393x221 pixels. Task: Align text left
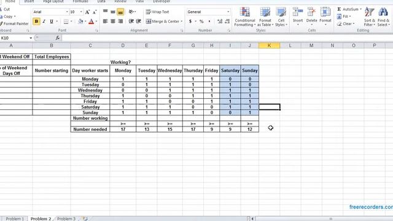click(x=106, y=21)
